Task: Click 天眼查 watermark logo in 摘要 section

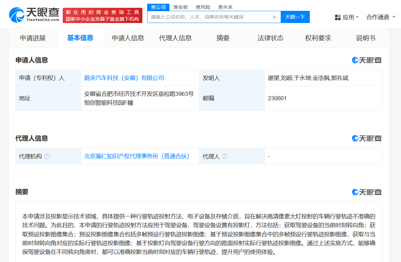Action: coord(367,192)
